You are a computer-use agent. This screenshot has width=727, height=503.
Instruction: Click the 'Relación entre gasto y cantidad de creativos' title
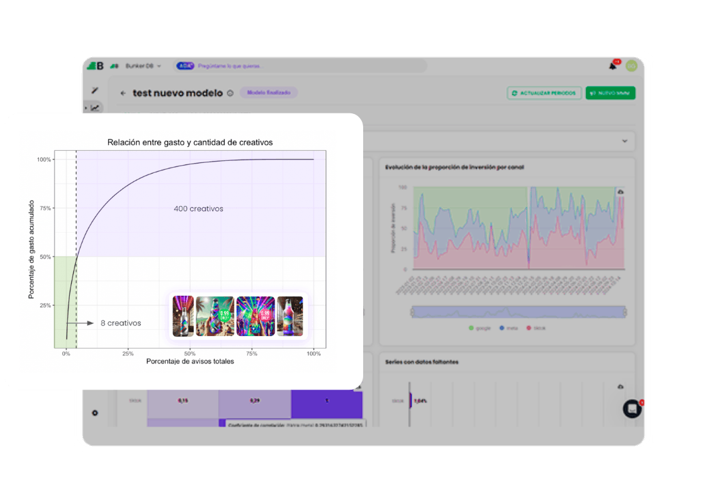click(x=190, y=143)
